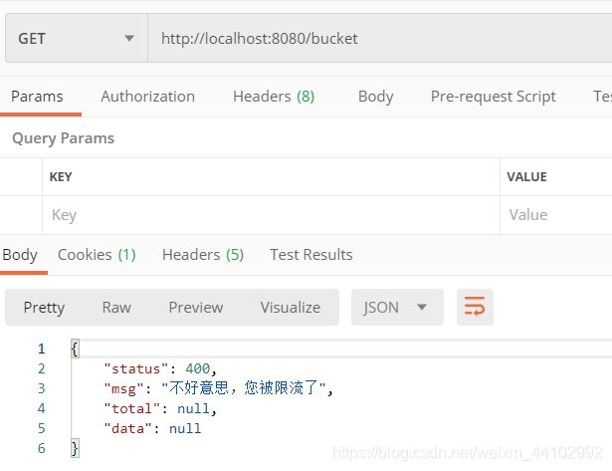Image resolution: width=612 pixels, height=471 pixels.
Task: Switch to the Test Results tab
Action: [x=311, y=255]
